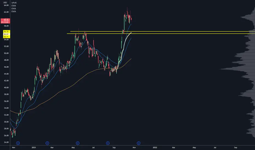Image resolution: width=255 pixels, height=150 pixels.
Task: Click the 55.97 price label
Action: click(6, 34)
